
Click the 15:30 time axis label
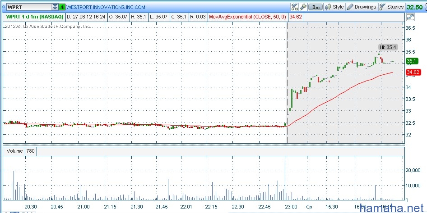click(x=332, y=207)
